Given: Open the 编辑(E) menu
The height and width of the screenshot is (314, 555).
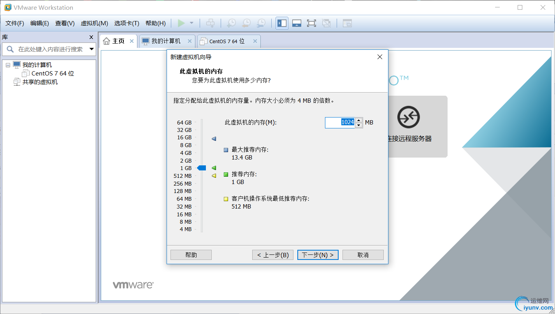Looking at the screenshot, I should tap(40, 23).
